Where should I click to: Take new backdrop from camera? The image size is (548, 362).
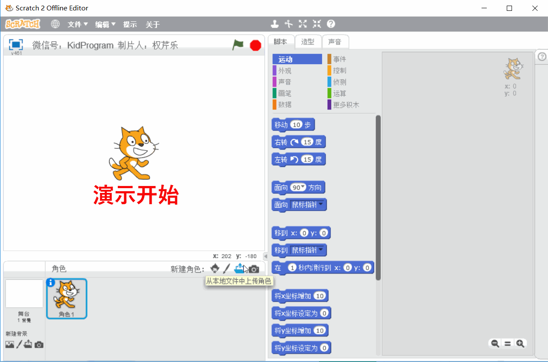(x=39, y=345)
